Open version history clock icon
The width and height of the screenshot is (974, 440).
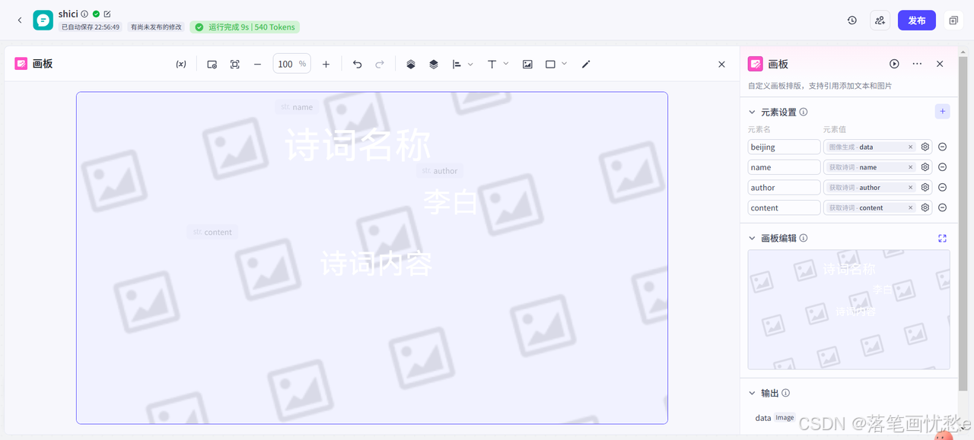852,21
